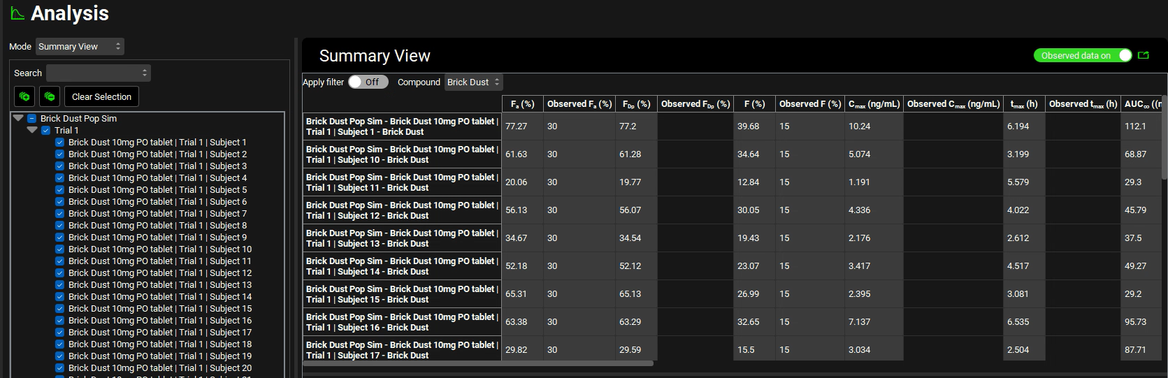Image resolution: width=1168 pixels, height=378 pixels.
Task: Collapse the Trial 1 tree node
Action: (32, 131)
